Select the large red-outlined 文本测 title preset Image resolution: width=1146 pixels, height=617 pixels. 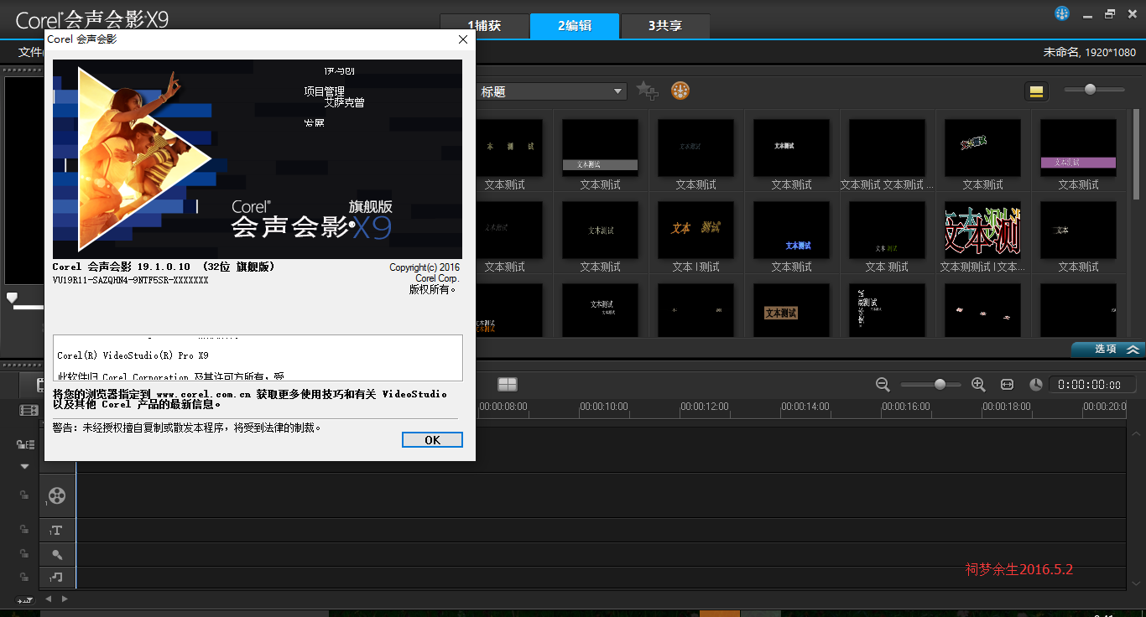coord(982,229)
